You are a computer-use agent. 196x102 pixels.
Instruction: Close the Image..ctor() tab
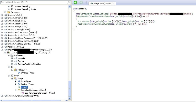pyautogui.click(x=113, y=3)
